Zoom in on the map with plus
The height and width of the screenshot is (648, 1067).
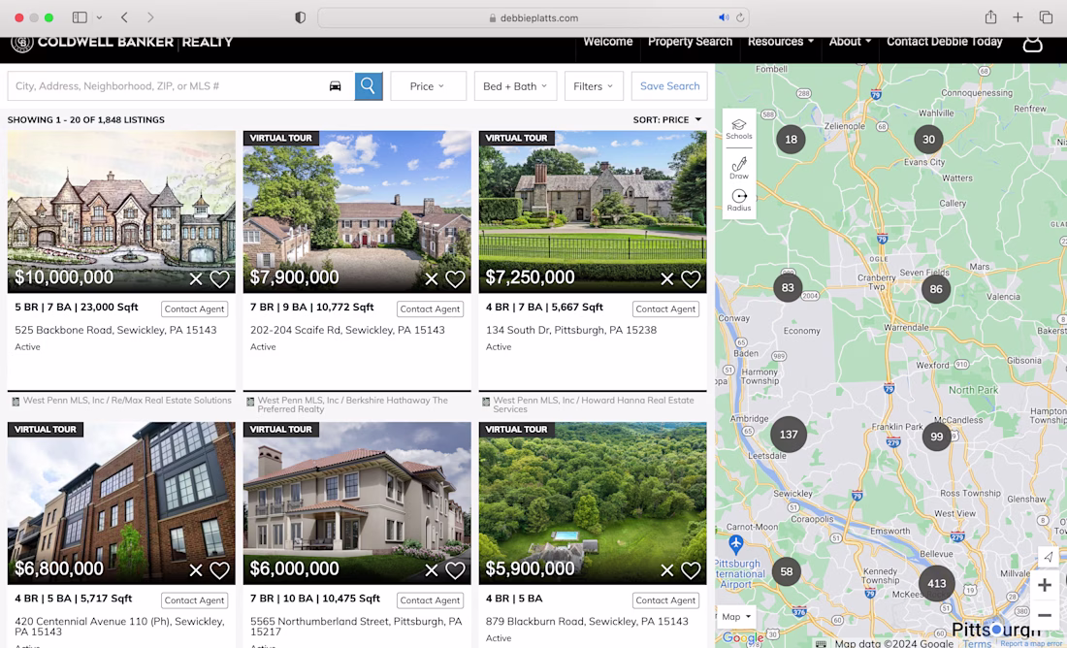coord(1045,585)
